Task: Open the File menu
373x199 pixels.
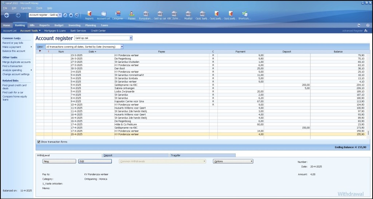Action: [x=5, y=8]
